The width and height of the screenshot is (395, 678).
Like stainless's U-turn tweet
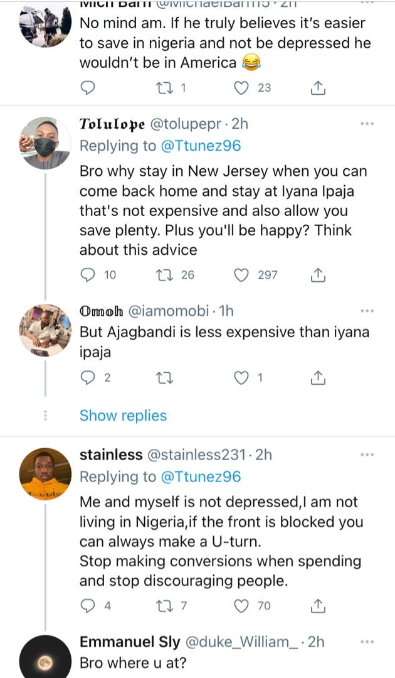[242, 606]
